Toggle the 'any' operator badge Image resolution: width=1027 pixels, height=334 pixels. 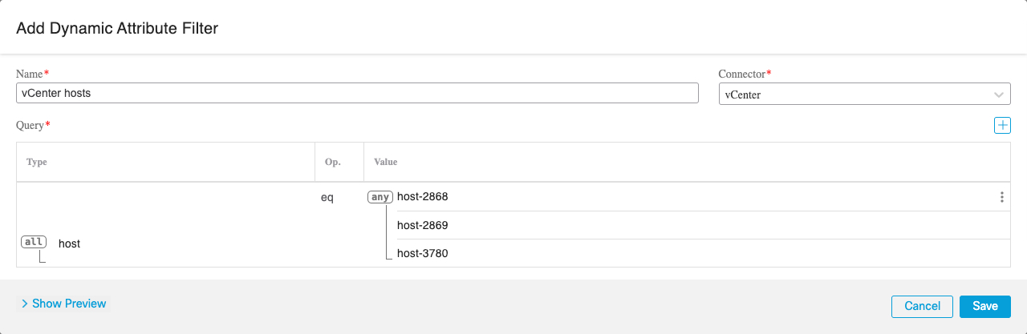click(380, 196)
